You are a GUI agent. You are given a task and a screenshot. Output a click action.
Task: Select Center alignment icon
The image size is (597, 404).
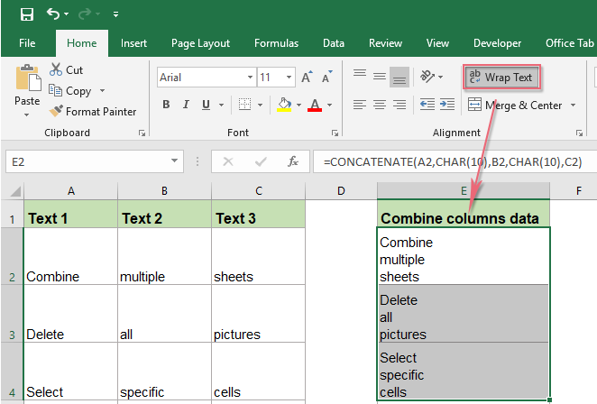(x=380, y=105)
